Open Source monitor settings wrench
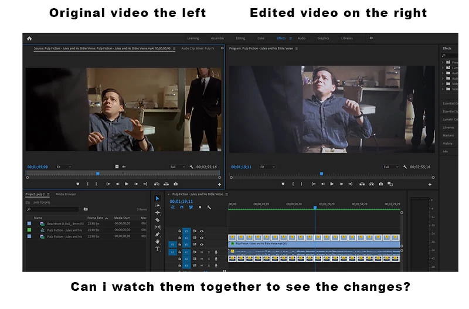The image size is (469, 309). 192,167
